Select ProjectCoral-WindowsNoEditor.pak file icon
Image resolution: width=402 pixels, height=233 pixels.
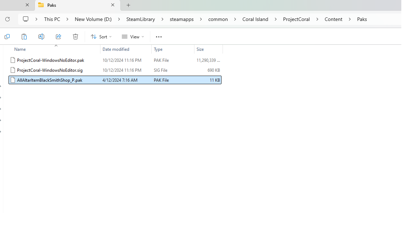pos(13,60)
